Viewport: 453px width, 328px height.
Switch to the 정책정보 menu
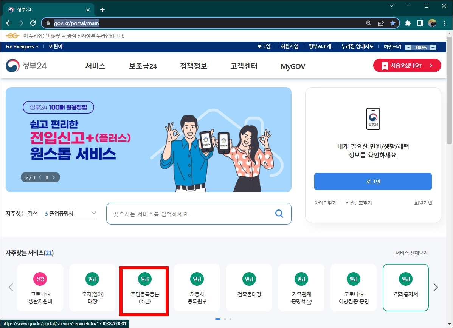194,65
